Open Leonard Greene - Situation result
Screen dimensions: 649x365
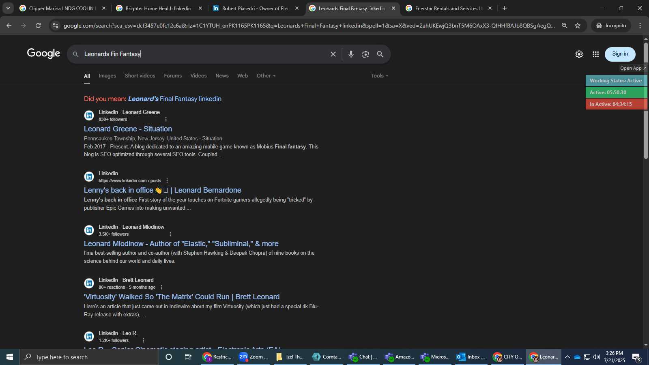pyautogui.click(x=128, y=129)
